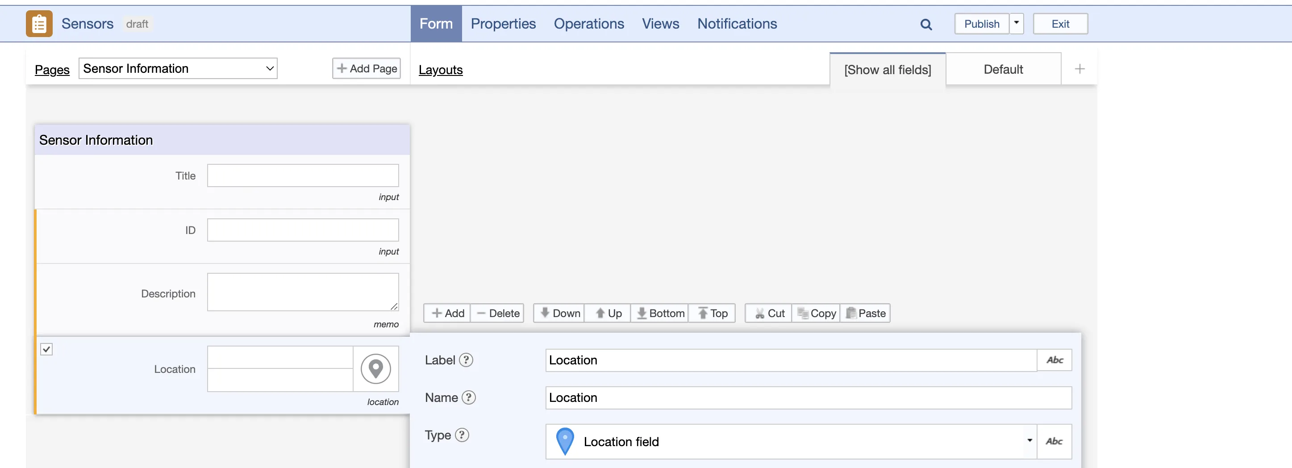Move the field to the Bottom
Viewport: 1292px width, 468px height.
660,313
